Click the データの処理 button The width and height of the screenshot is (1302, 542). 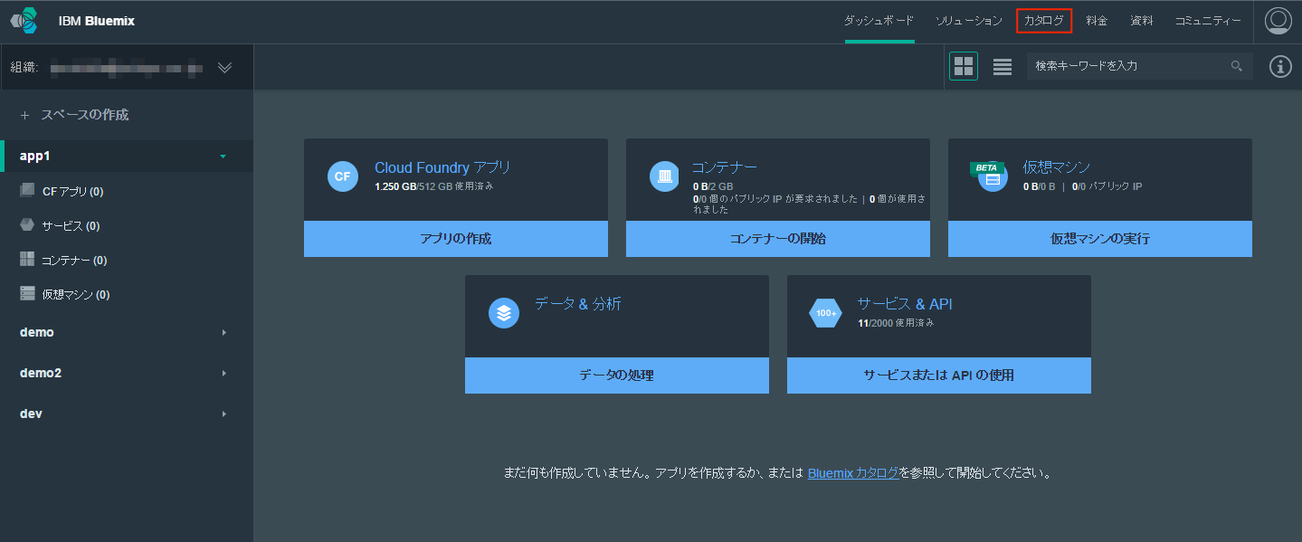tap(617, 376)
